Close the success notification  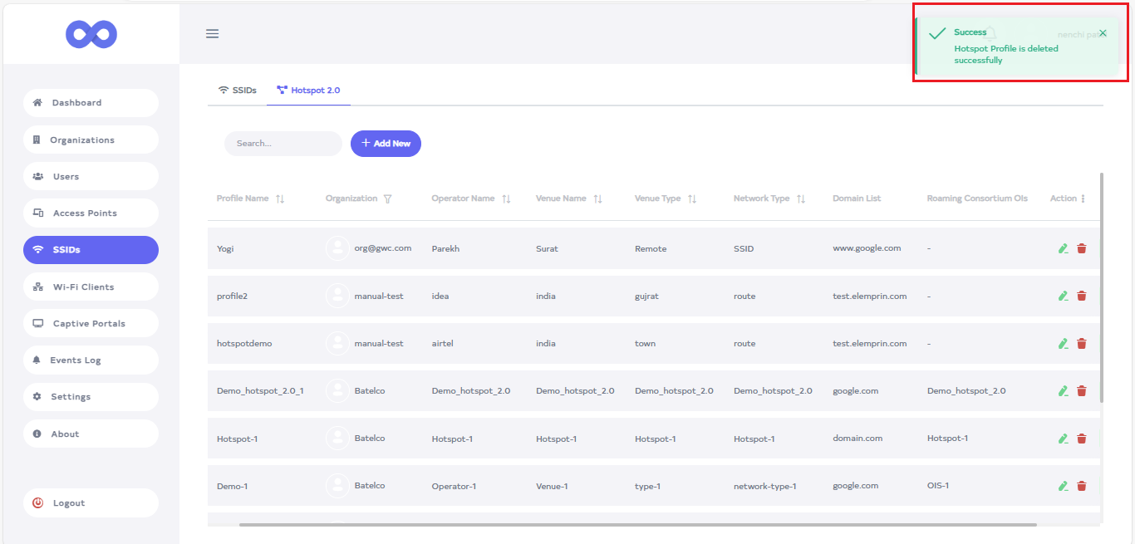1103,33
